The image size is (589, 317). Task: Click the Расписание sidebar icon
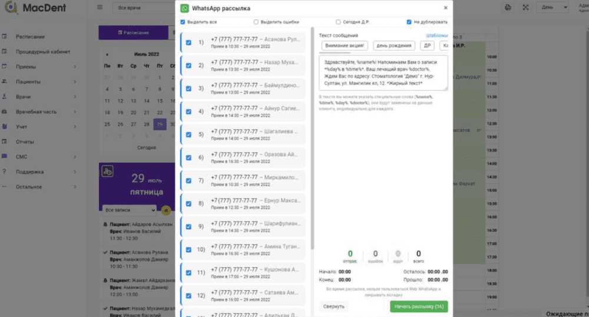click(5, 37)
